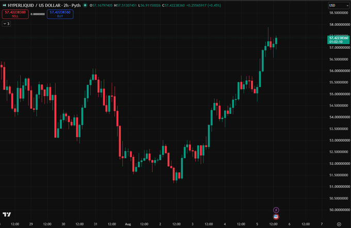Click the high value H57.51307451 in header
The height and width of the screenshot is (228, 351).
coord(125,5)
